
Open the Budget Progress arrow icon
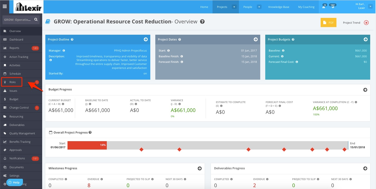[x=365, y=90]
